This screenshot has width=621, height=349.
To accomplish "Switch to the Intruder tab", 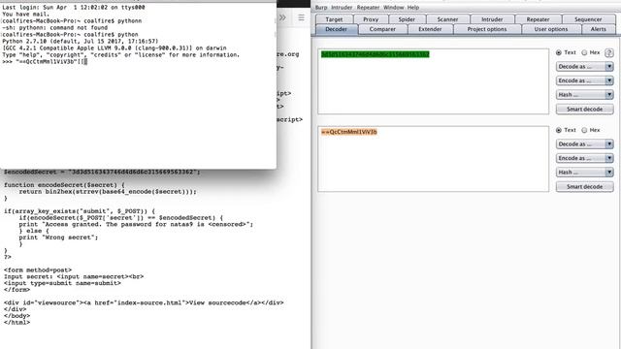I will [492, 19].
